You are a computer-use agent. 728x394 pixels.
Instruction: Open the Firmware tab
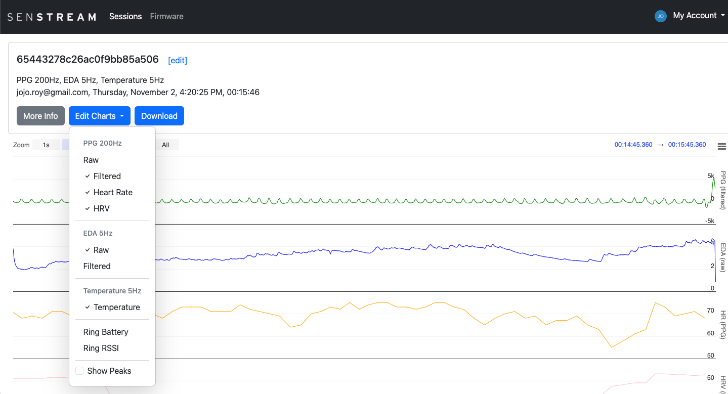pos(166,16)
